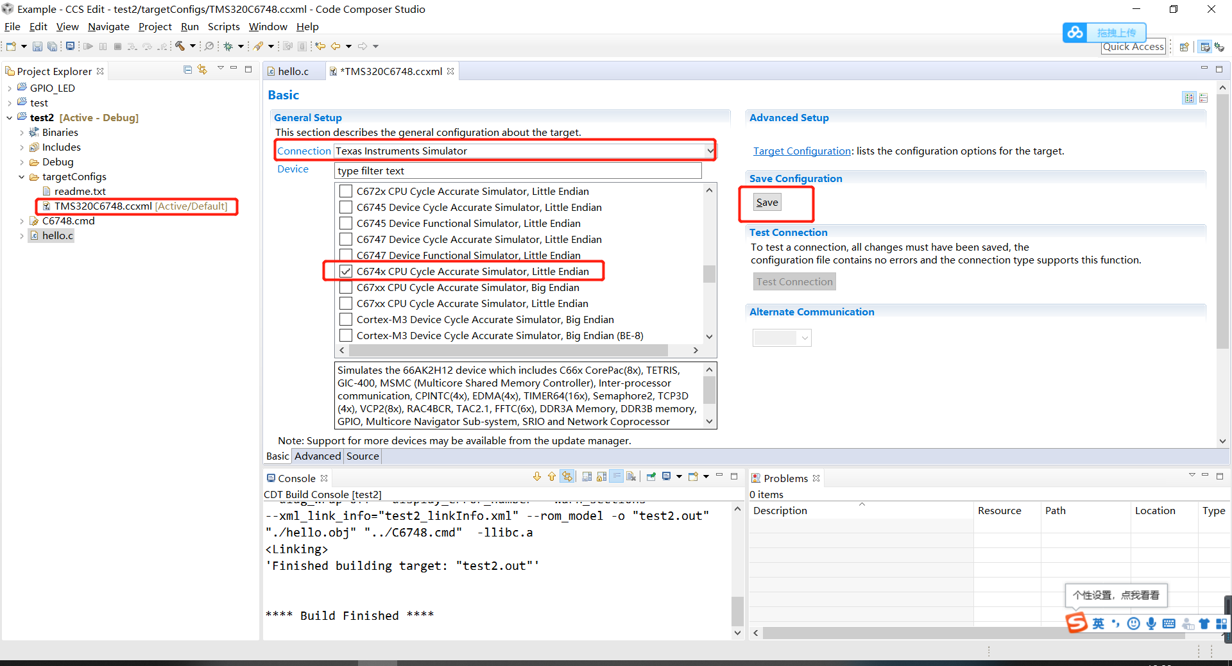Click the blue cloud upload widget icon

coord(1075,32)
